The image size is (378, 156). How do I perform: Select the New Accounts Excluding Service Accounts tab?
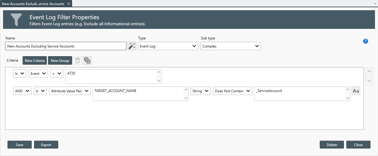pos(33,4)
